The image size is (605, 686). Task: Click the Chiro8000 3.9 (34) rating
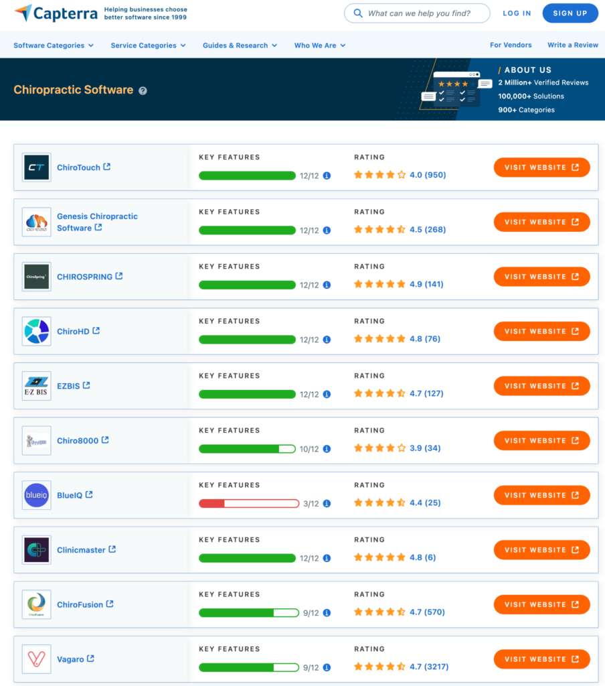(398, 448)
